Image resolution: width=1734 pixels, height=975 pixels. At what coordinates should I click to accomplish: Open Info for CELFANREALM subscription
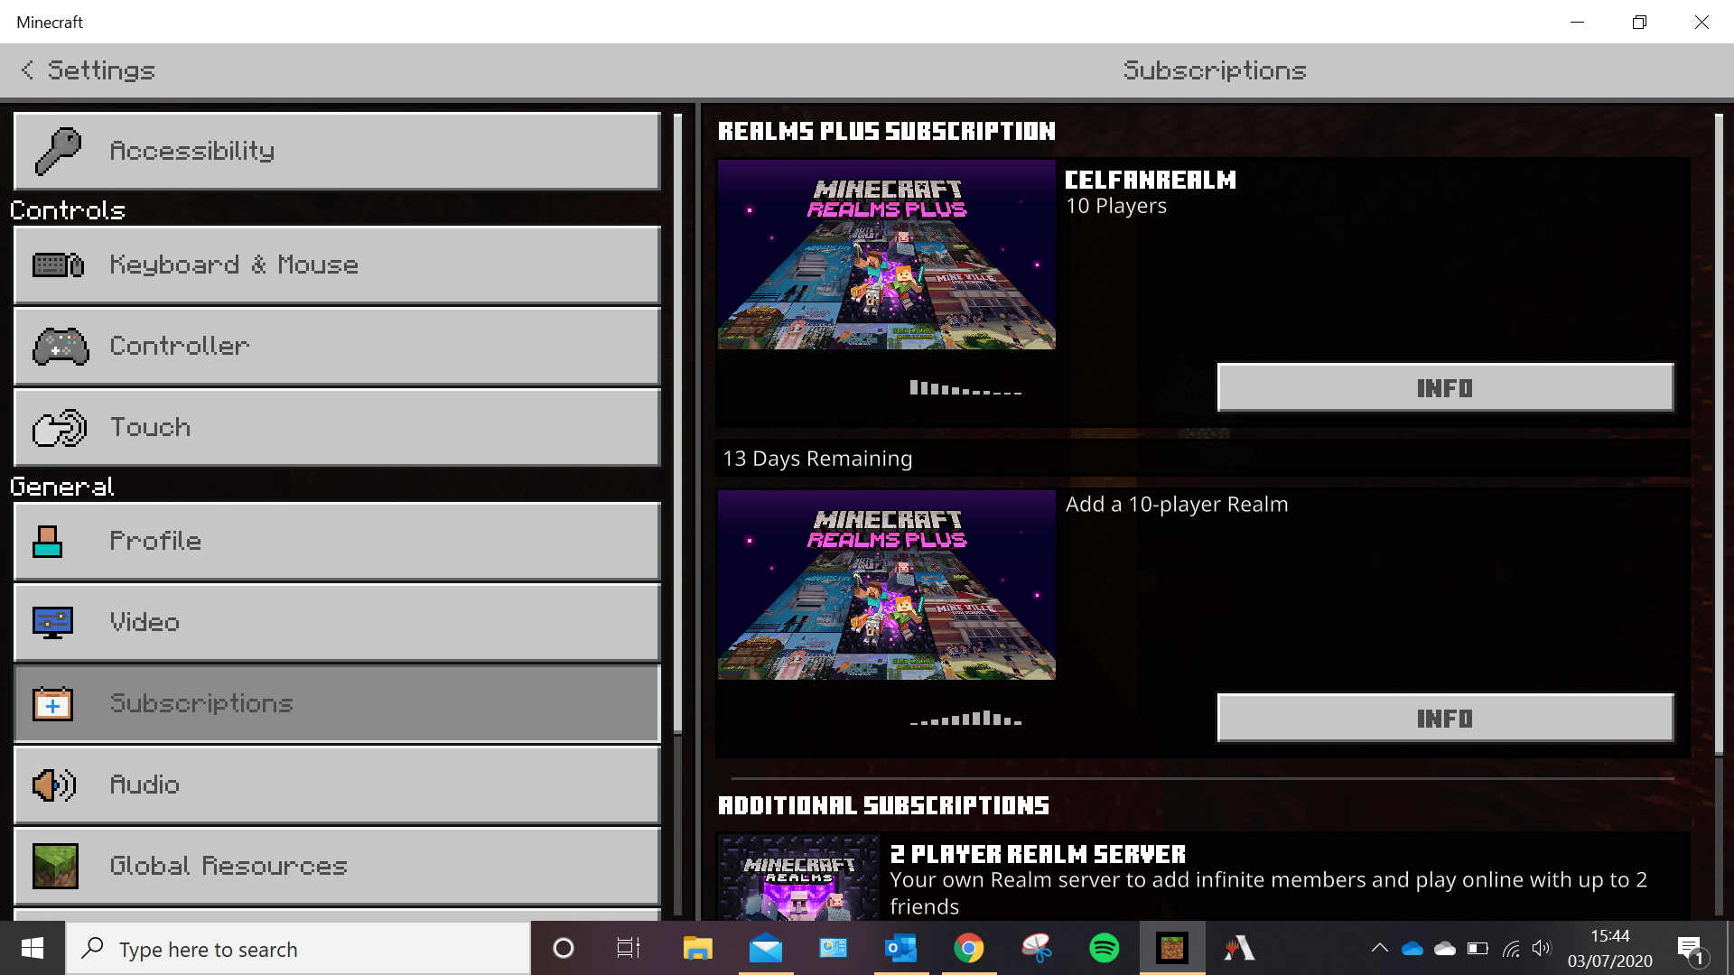click(1445, 388)
